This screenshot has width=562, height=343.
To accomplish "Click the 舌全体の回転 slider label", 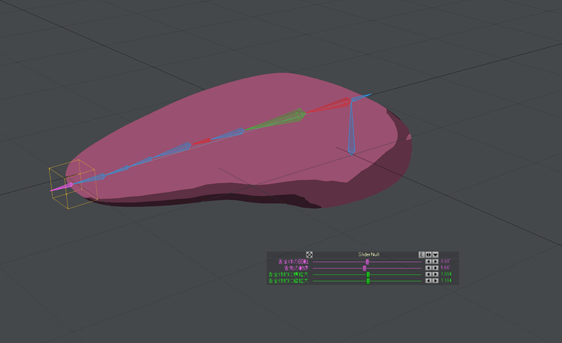I will point(293,262).
